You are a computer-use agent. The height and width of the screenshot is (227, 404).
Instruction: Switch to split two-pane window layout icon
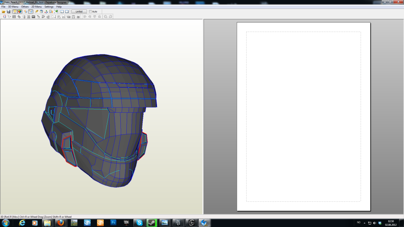point(62,11)
